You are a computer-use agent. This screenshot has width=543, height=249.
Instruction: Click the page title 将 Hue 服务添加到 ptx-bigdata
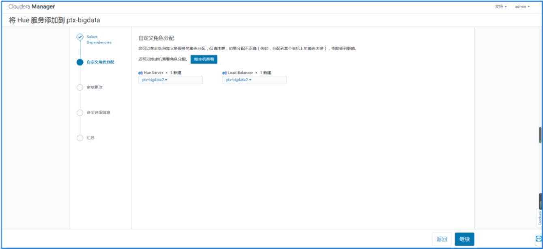[54, 20]
